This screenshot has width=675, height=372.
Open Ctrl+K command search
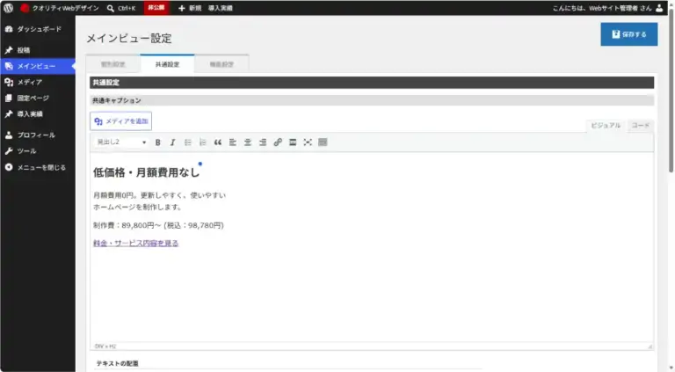pos(121,8)
